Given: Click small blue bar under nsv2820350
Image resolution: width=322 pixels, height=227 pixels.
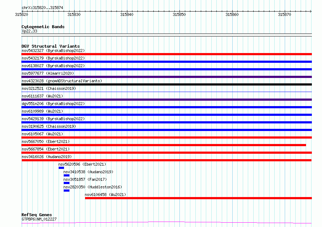Looking at the screenshot, I should click(67, 191).
